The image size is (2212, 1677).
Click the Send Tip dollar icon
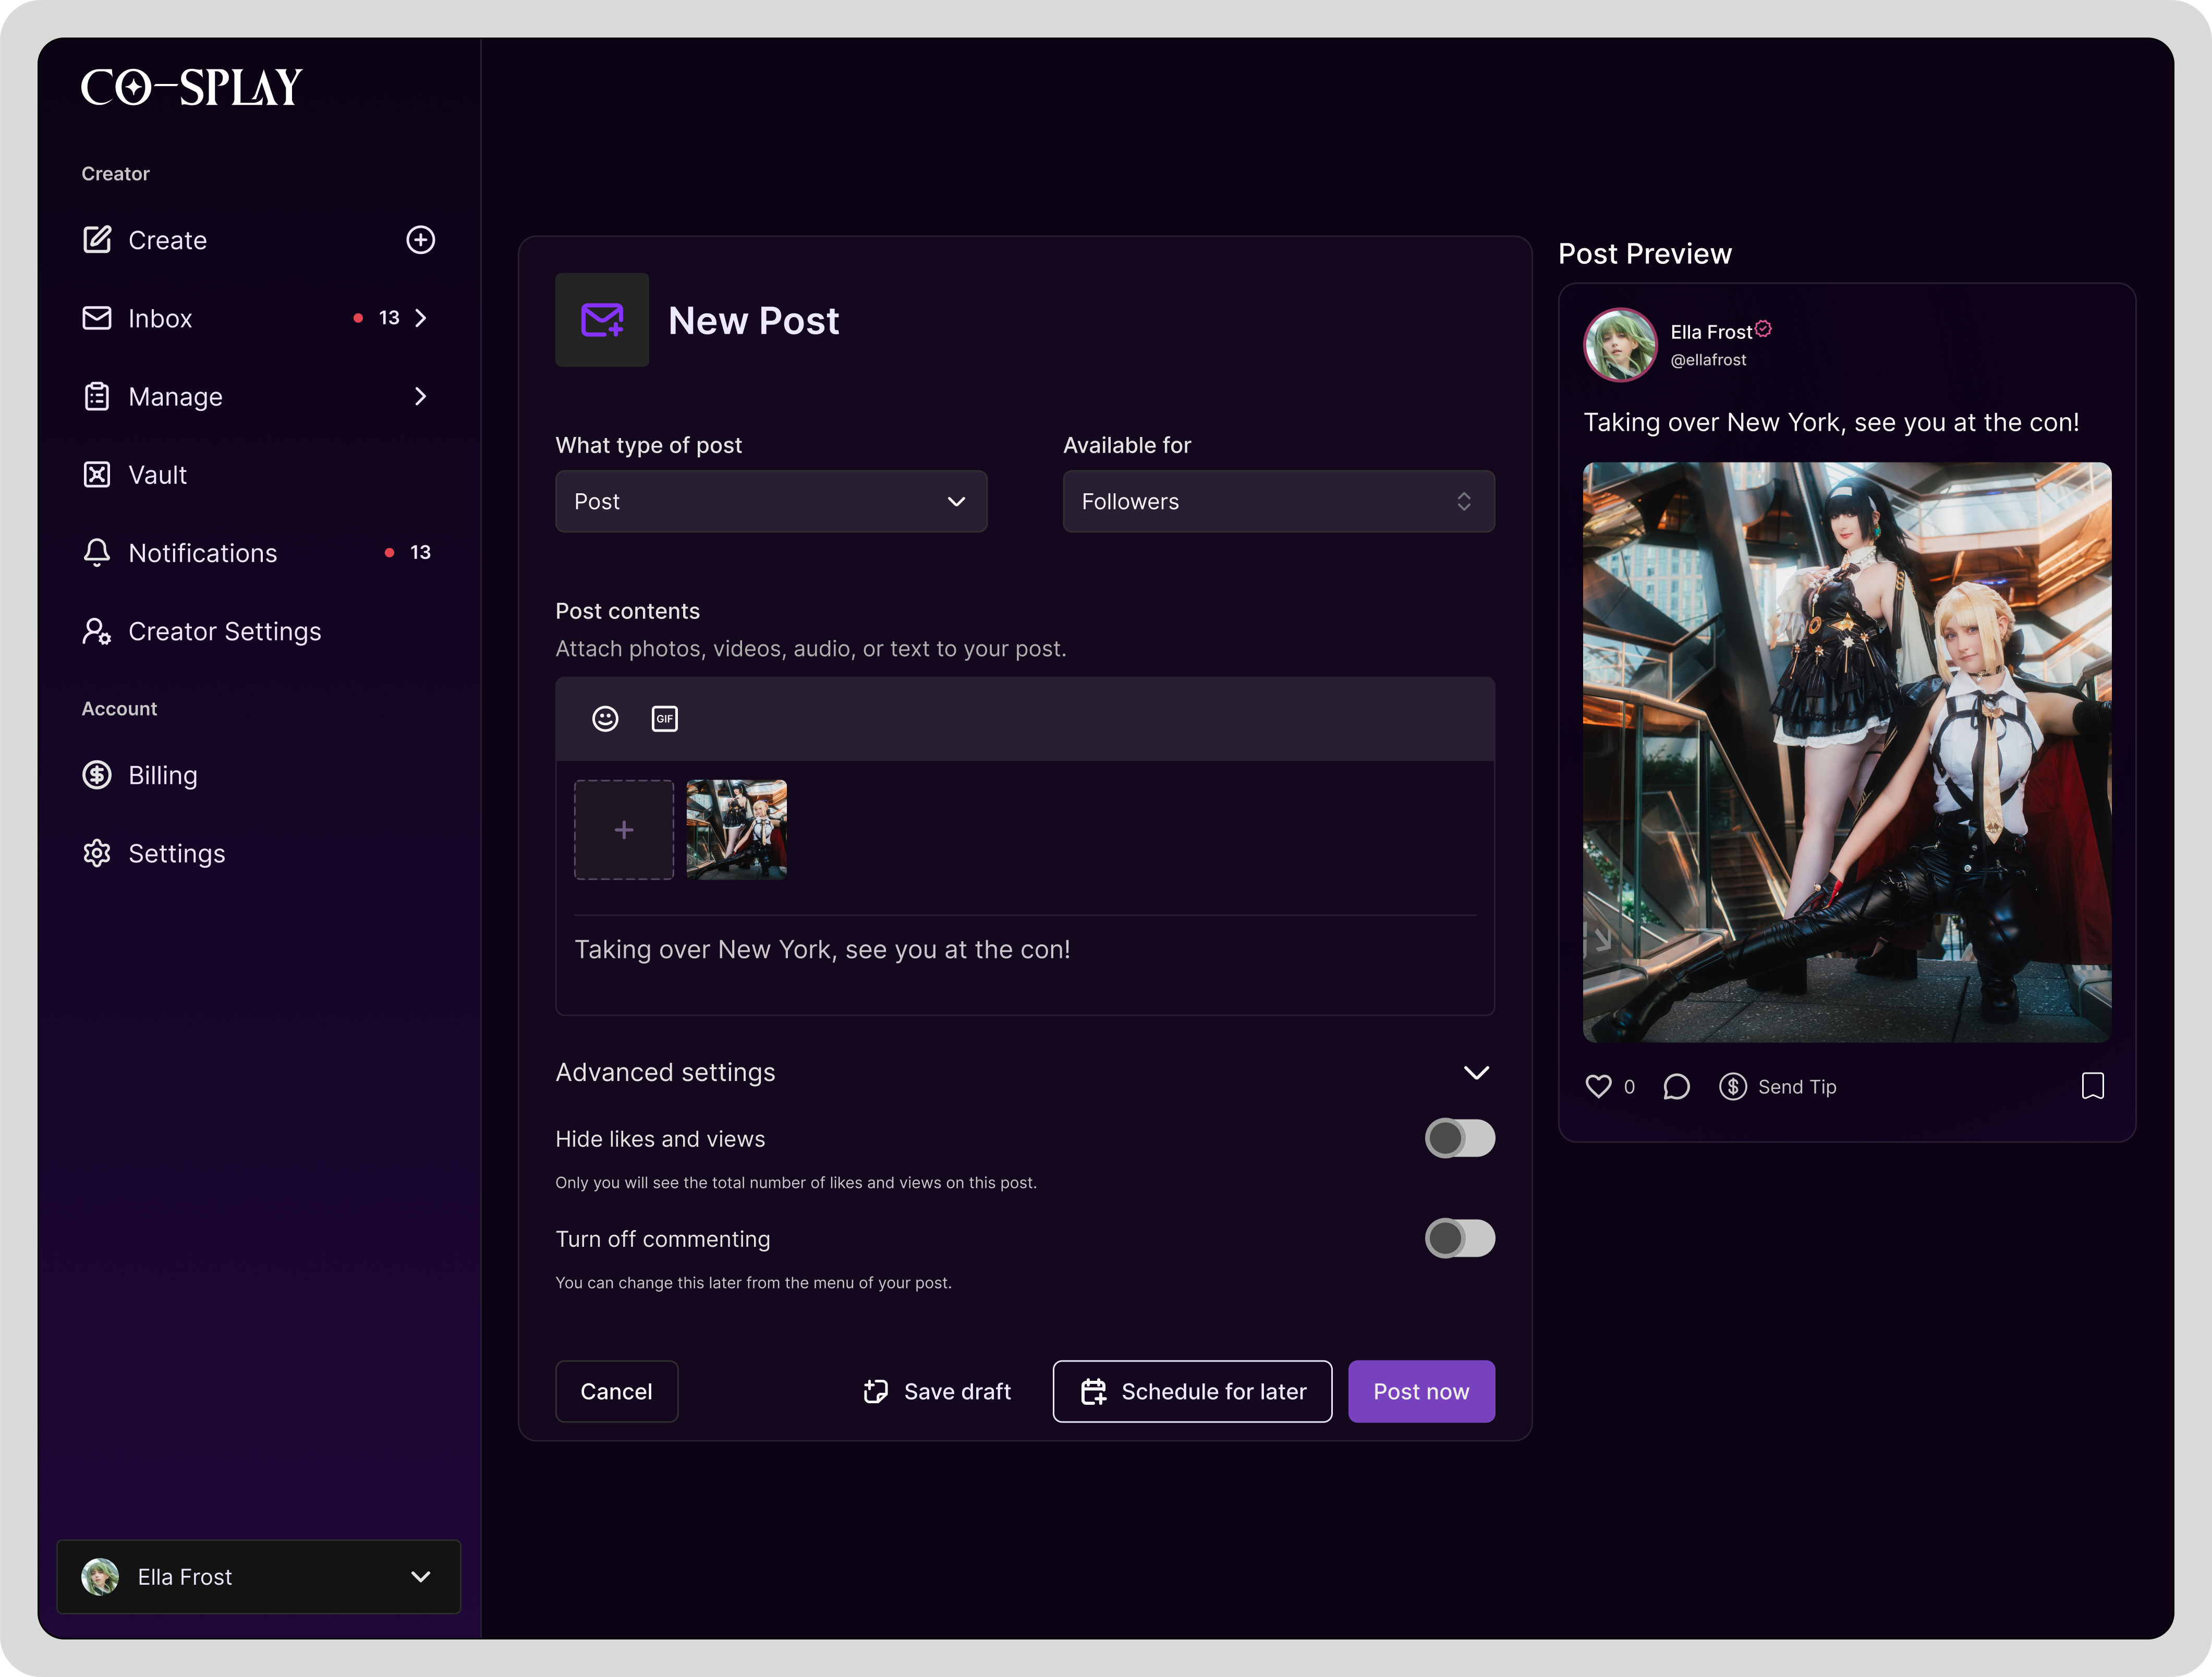[x=1732, y=1086]
